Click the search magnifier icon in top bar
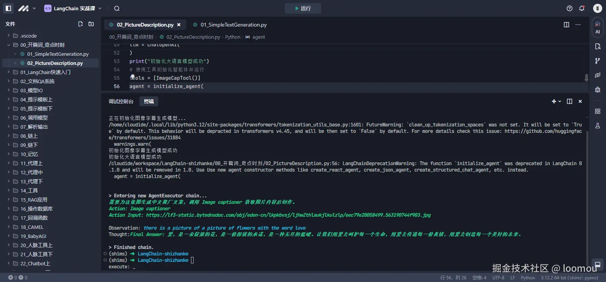Screen dimensions: 606x282 117,8
